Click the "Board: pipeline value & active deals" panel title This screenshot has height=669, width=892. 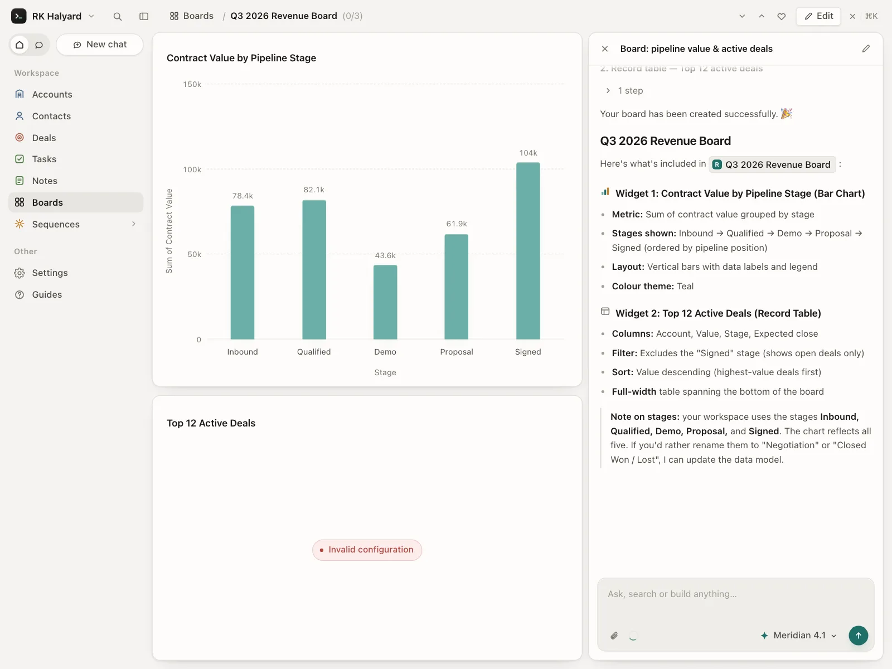[x=696, y=49]
